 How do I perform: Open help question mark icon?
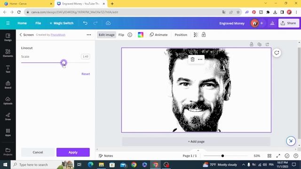tap(296, 156)
